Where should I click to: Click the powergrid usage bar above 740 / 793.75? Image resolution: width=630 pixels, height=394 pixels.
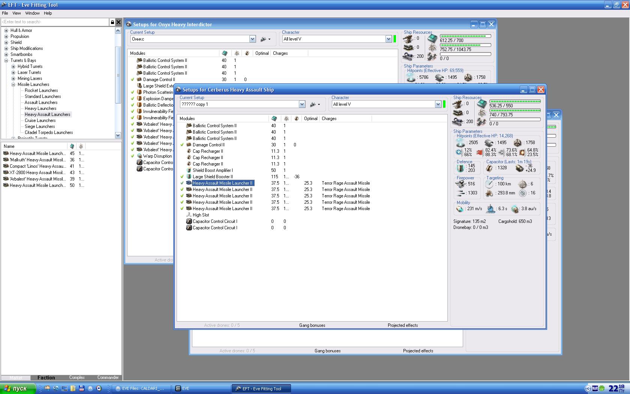click(515, 110)
